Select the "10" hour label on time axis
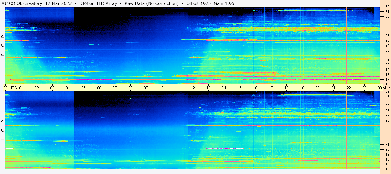This screenshot has width=391, height=174. click(162, 88)
